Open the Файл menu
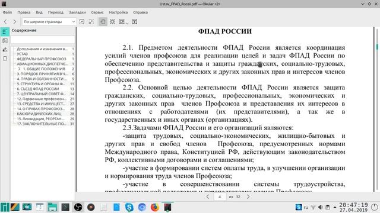 point(7,12)
